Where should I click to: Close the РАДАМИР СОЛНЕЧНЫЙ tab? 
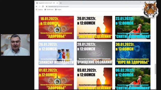coord(57,3)
